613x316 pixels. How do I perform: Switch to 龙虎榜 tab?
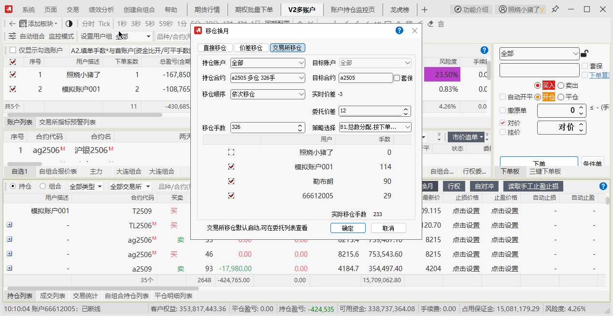(399, 10)
